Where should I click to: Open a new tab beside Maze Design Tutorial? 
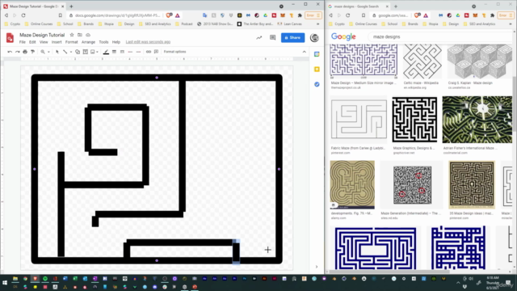(71, 6)
